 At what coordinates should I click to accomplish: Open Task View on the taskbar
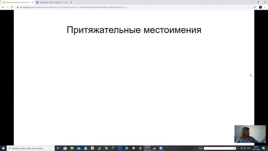point(58,148)
